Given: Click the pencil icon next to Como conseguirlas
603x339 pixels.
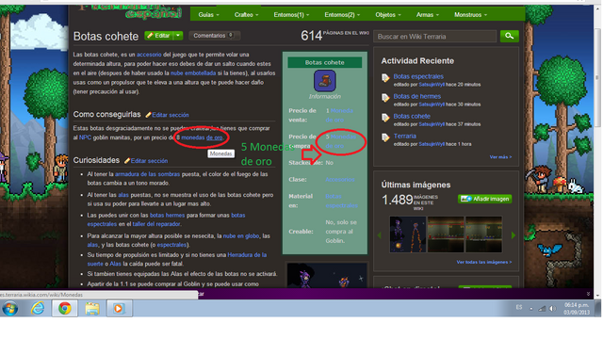Looking at the screenshot, I should (148, 115).
